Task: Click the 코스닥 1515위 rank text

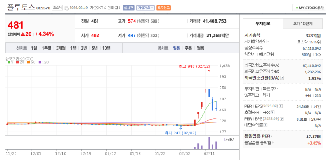Action: (309, 42)
